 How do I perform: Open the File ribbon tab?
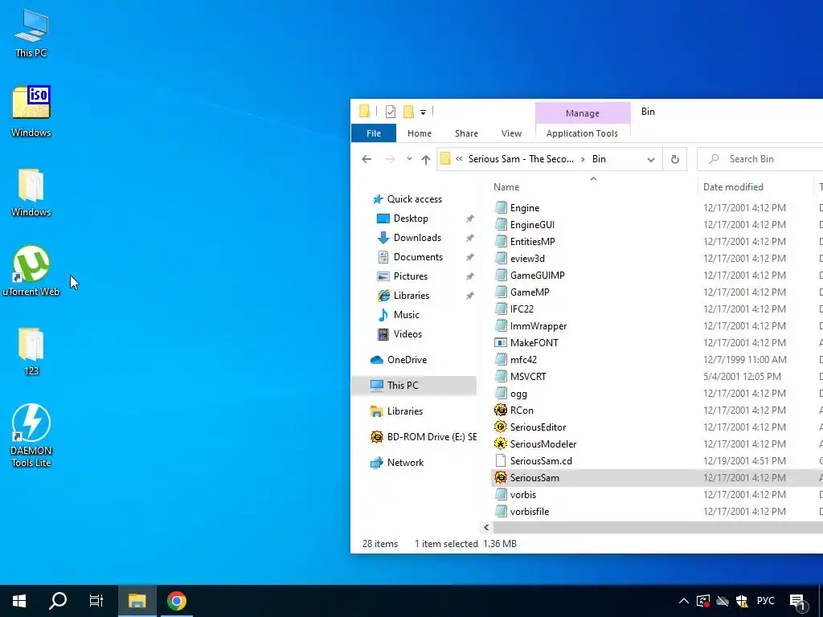(x=374, y=133)
